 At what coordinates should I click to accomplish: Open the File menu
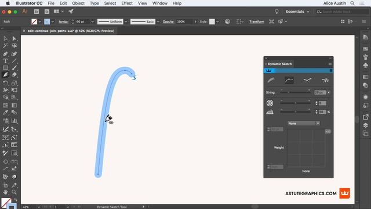(x=51, y=3)
